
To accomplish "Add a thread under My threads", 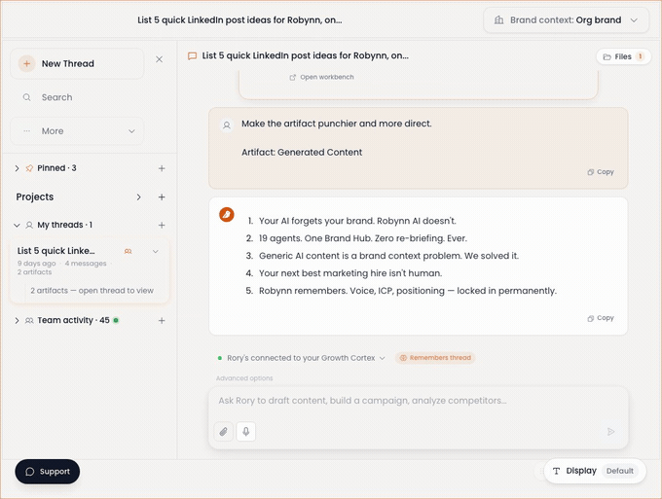I will click(x=162, y=226).
